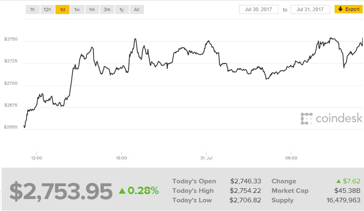Image resolution: width=364 pixels, height=211 pixels.
Task: Click the 18:00 time axis label
Action: tap(121, 158)
